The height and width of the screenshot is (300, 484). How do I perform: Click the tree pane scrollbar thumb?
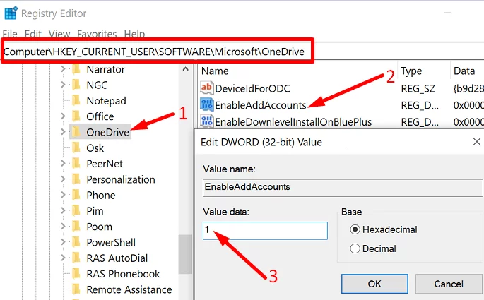[185, 254]
